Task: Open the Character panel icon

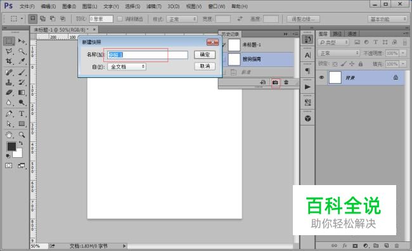Action: 307,55
